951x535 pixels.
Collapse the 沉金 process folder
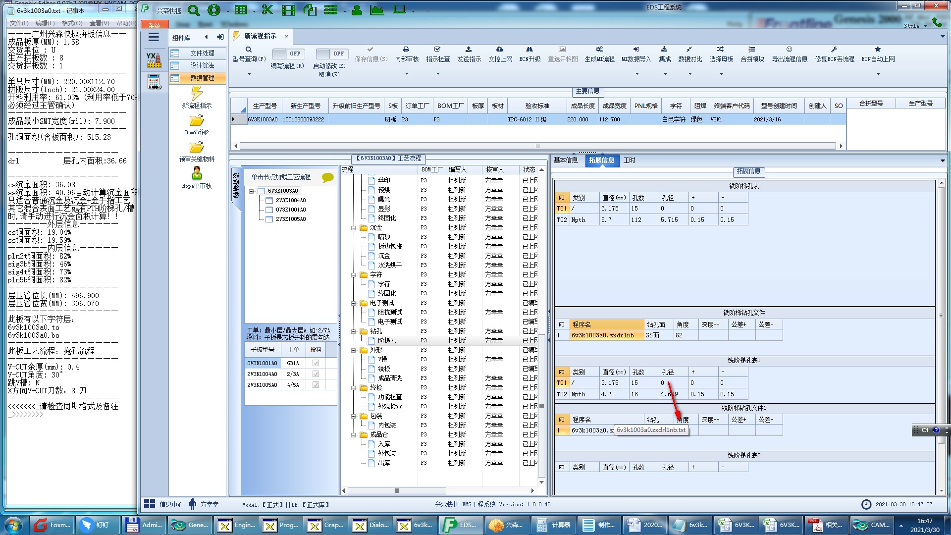tap(354, 228)
